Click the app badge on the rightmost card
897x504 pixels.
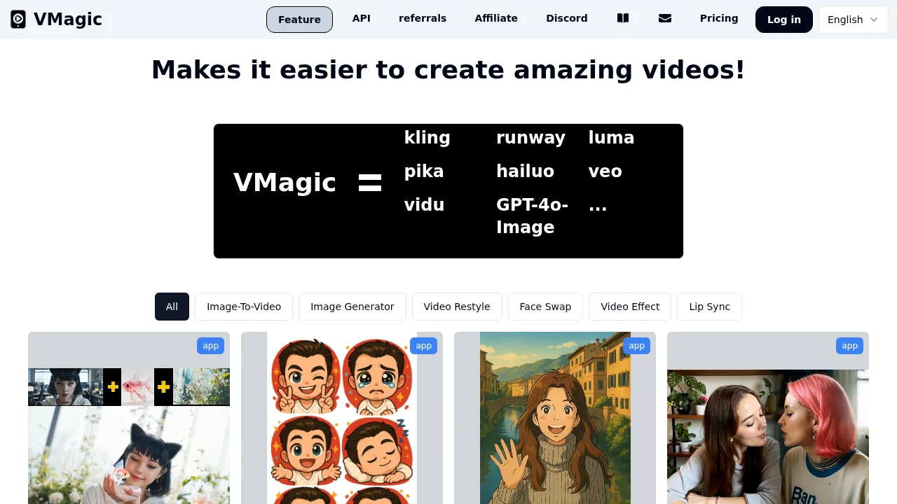point(849,346)
